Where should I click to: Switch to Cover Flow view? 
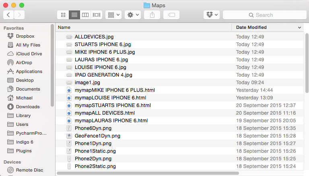pos(97,15)
